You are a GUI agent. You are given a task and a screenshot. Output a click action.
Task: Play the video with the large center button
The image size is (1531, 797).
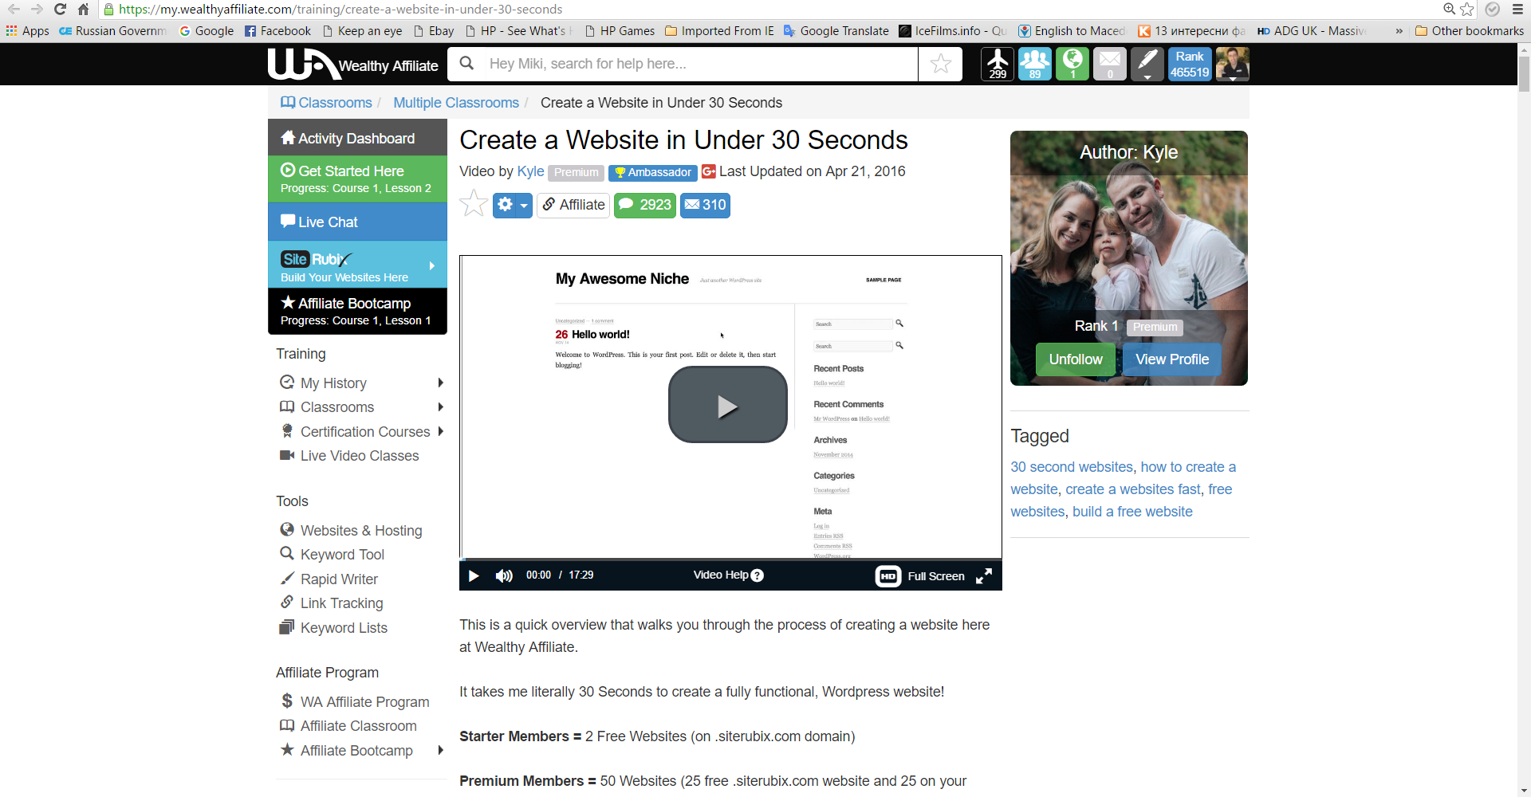(727, 405)
